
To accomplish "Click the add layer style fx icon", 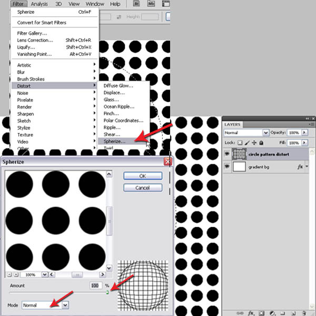I will click(x=251, y=312).
